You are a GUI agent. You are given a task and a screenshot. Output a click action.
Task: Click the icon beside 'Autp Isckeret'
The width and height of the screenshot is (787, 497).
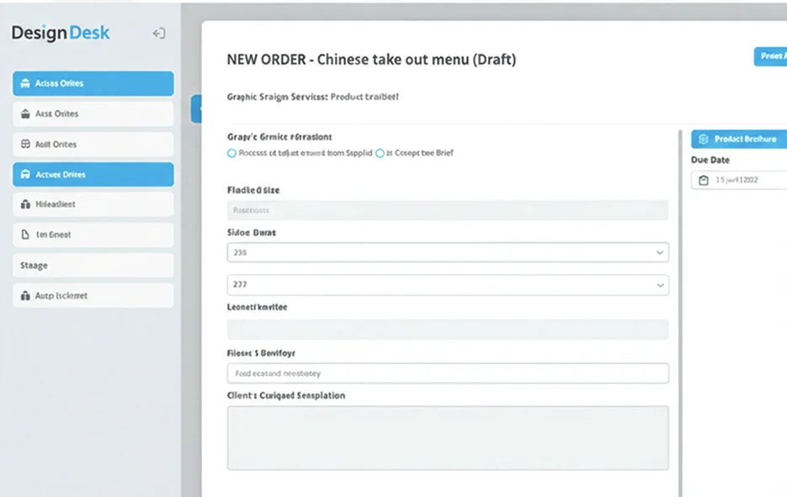(25, 295)
